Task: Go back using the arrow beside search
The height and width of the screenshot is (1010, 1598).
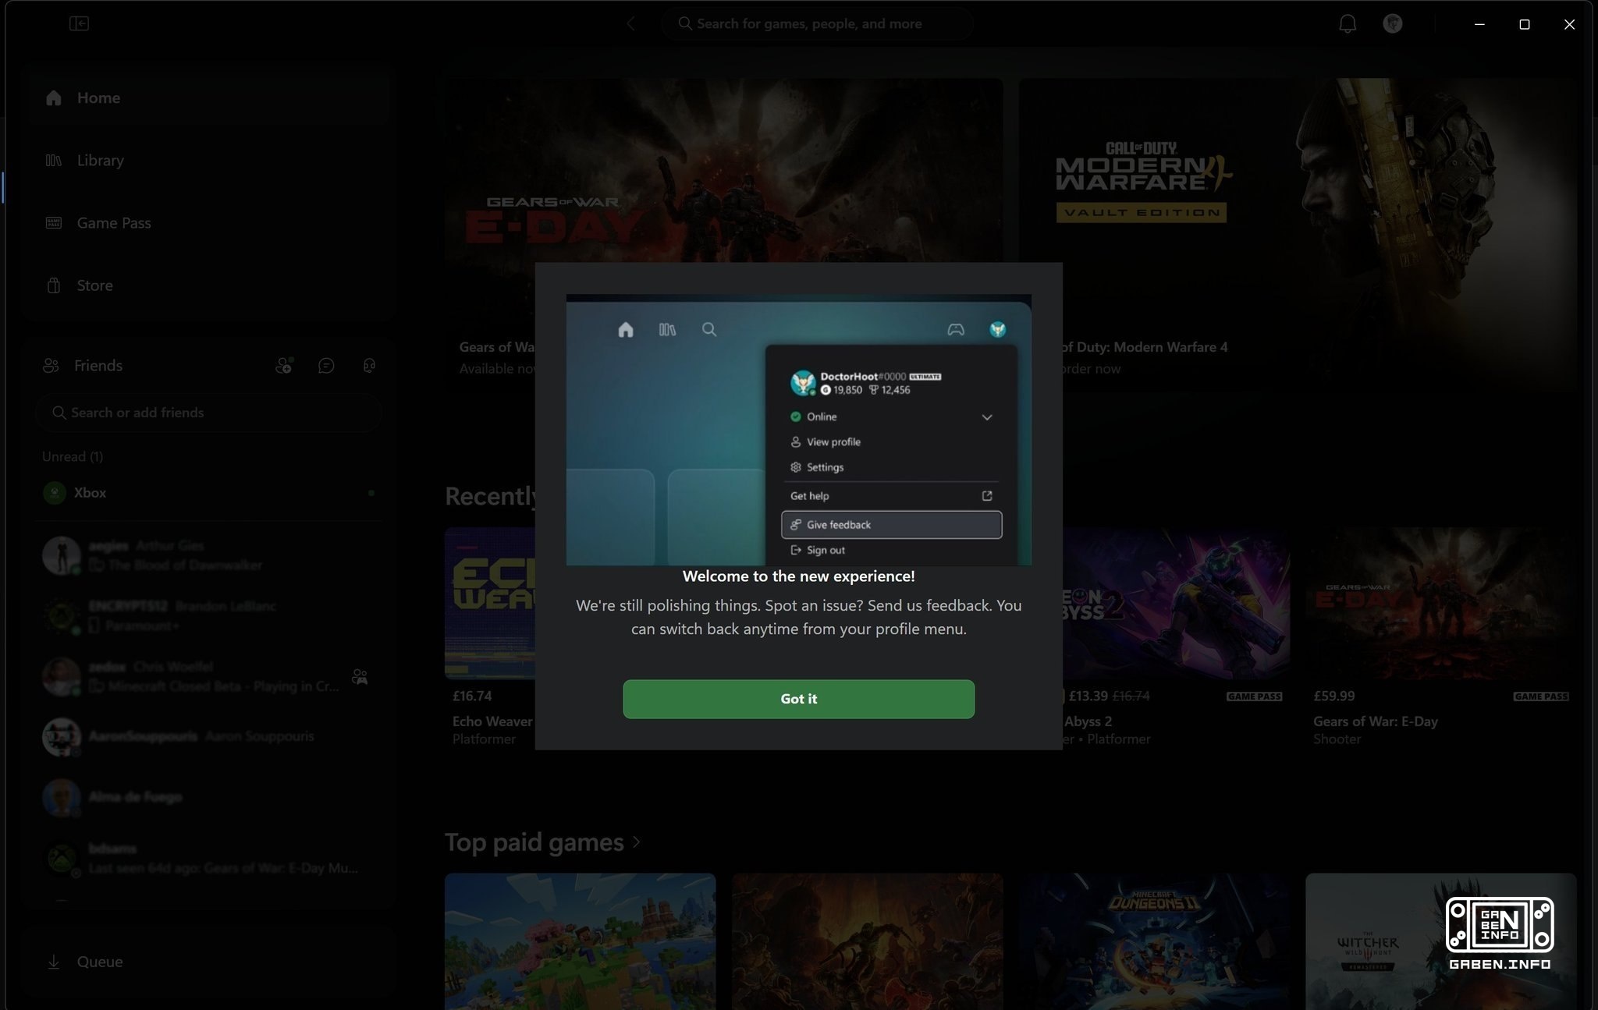Action: coord(631,23)
